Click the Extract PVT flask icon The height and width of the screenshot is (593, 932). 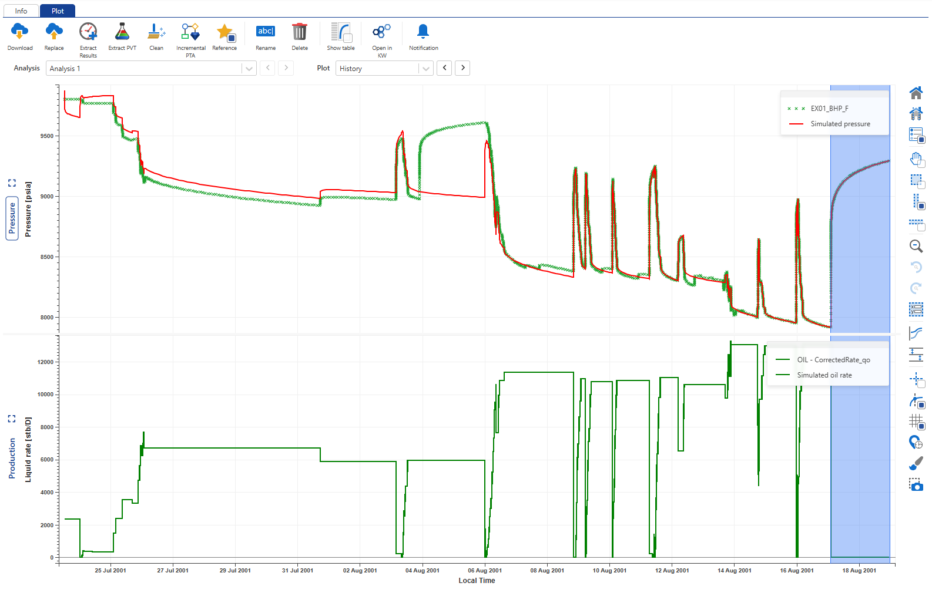click(122, 32)
